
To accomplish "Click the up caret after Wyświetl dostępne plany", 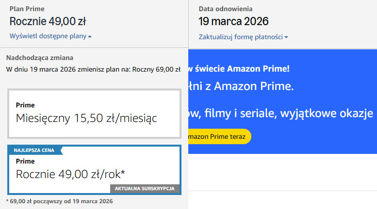I will click(90, 37).
